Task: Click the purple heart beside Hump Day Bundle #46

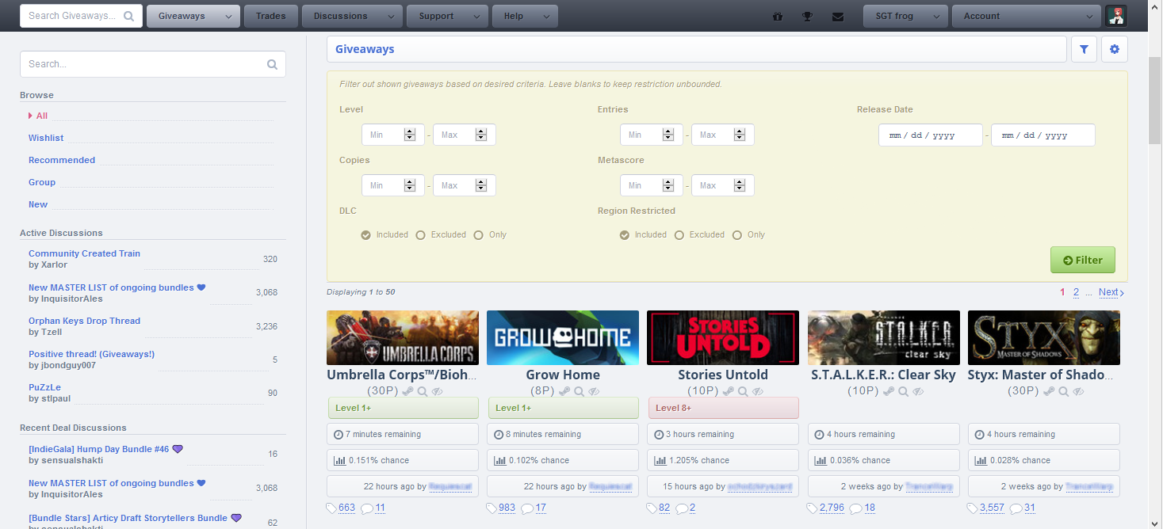Action: (x=178, y=449)
